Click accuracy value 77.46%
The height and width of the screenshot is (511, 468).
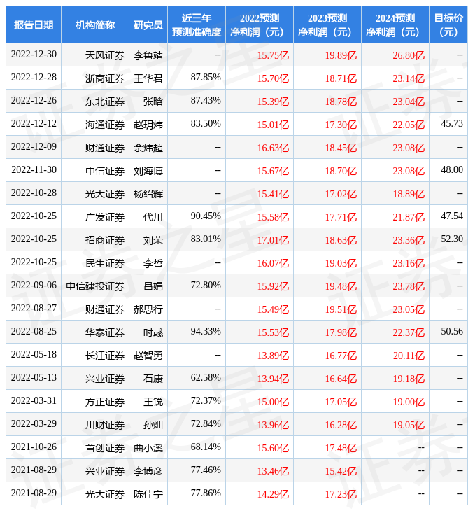pos(206,470)
